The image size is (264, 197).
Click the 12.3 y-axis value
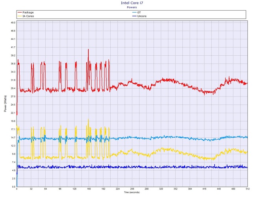pyautogui.click(x=13, y=146)
